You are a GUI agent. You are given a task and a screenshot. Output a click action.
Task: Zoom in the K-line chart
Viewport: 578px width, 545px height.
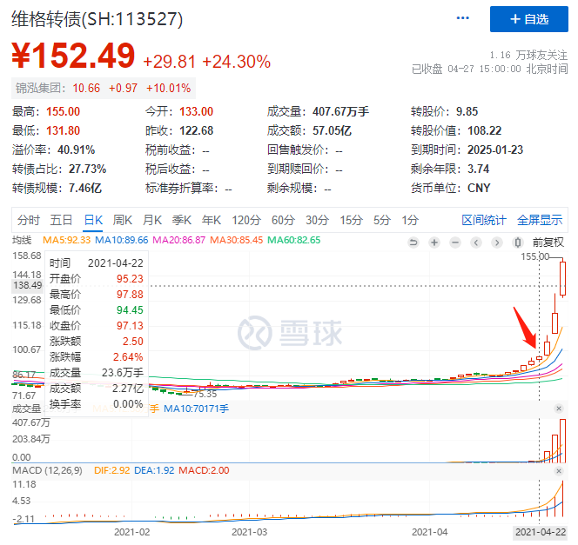[x=434, y=243]
